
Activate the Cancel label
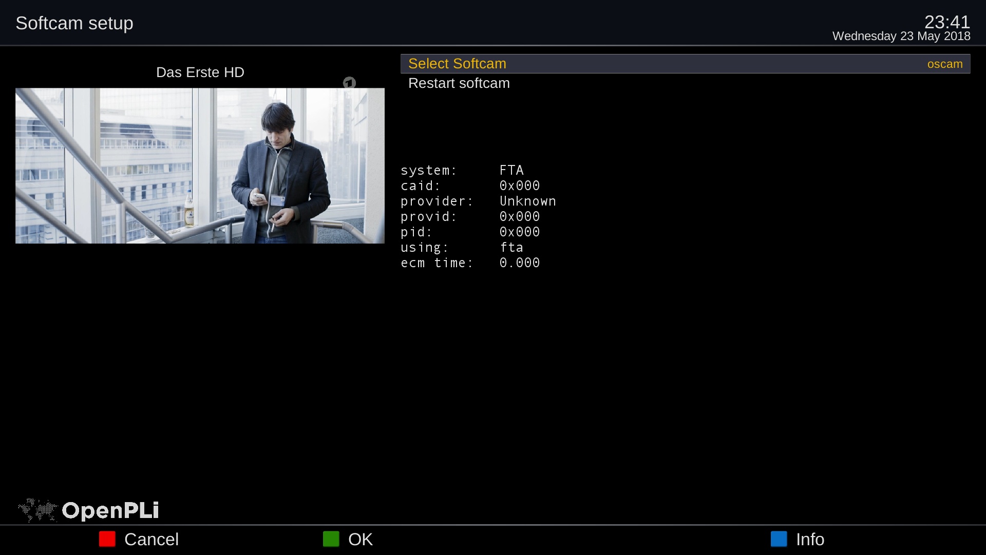click(x=151, y=540)
